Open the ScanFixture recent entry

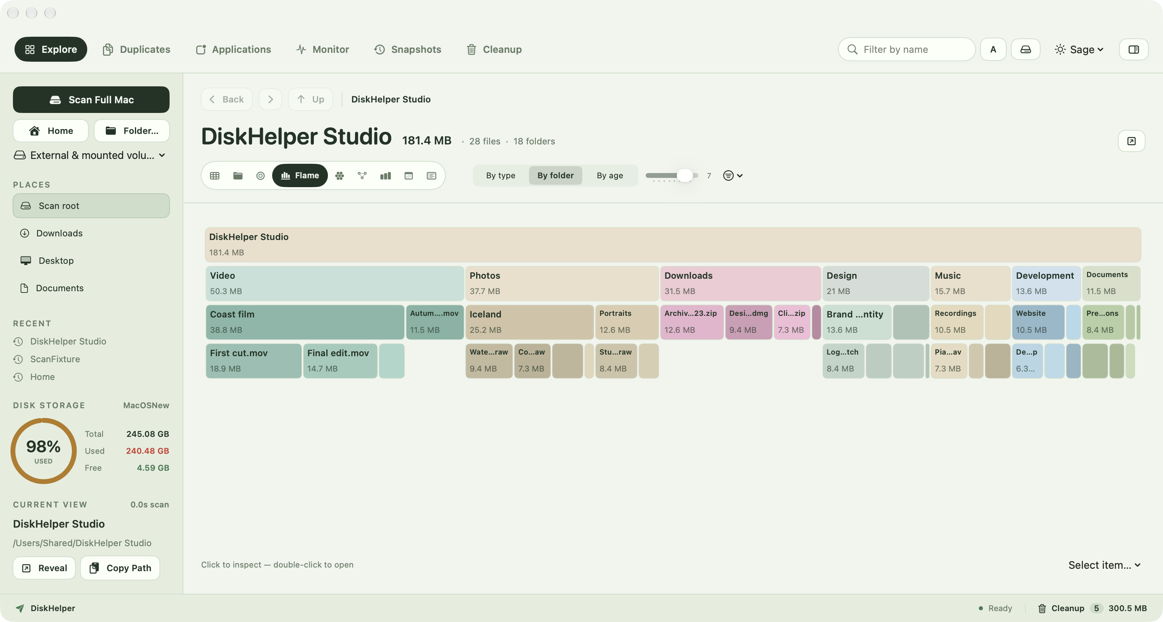click(x=55, y=359)
